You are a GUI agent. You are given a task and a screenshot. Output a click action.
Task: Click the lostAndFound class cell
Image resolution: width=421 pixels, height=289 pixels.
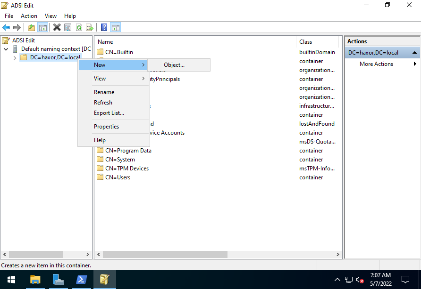[317, 124]
